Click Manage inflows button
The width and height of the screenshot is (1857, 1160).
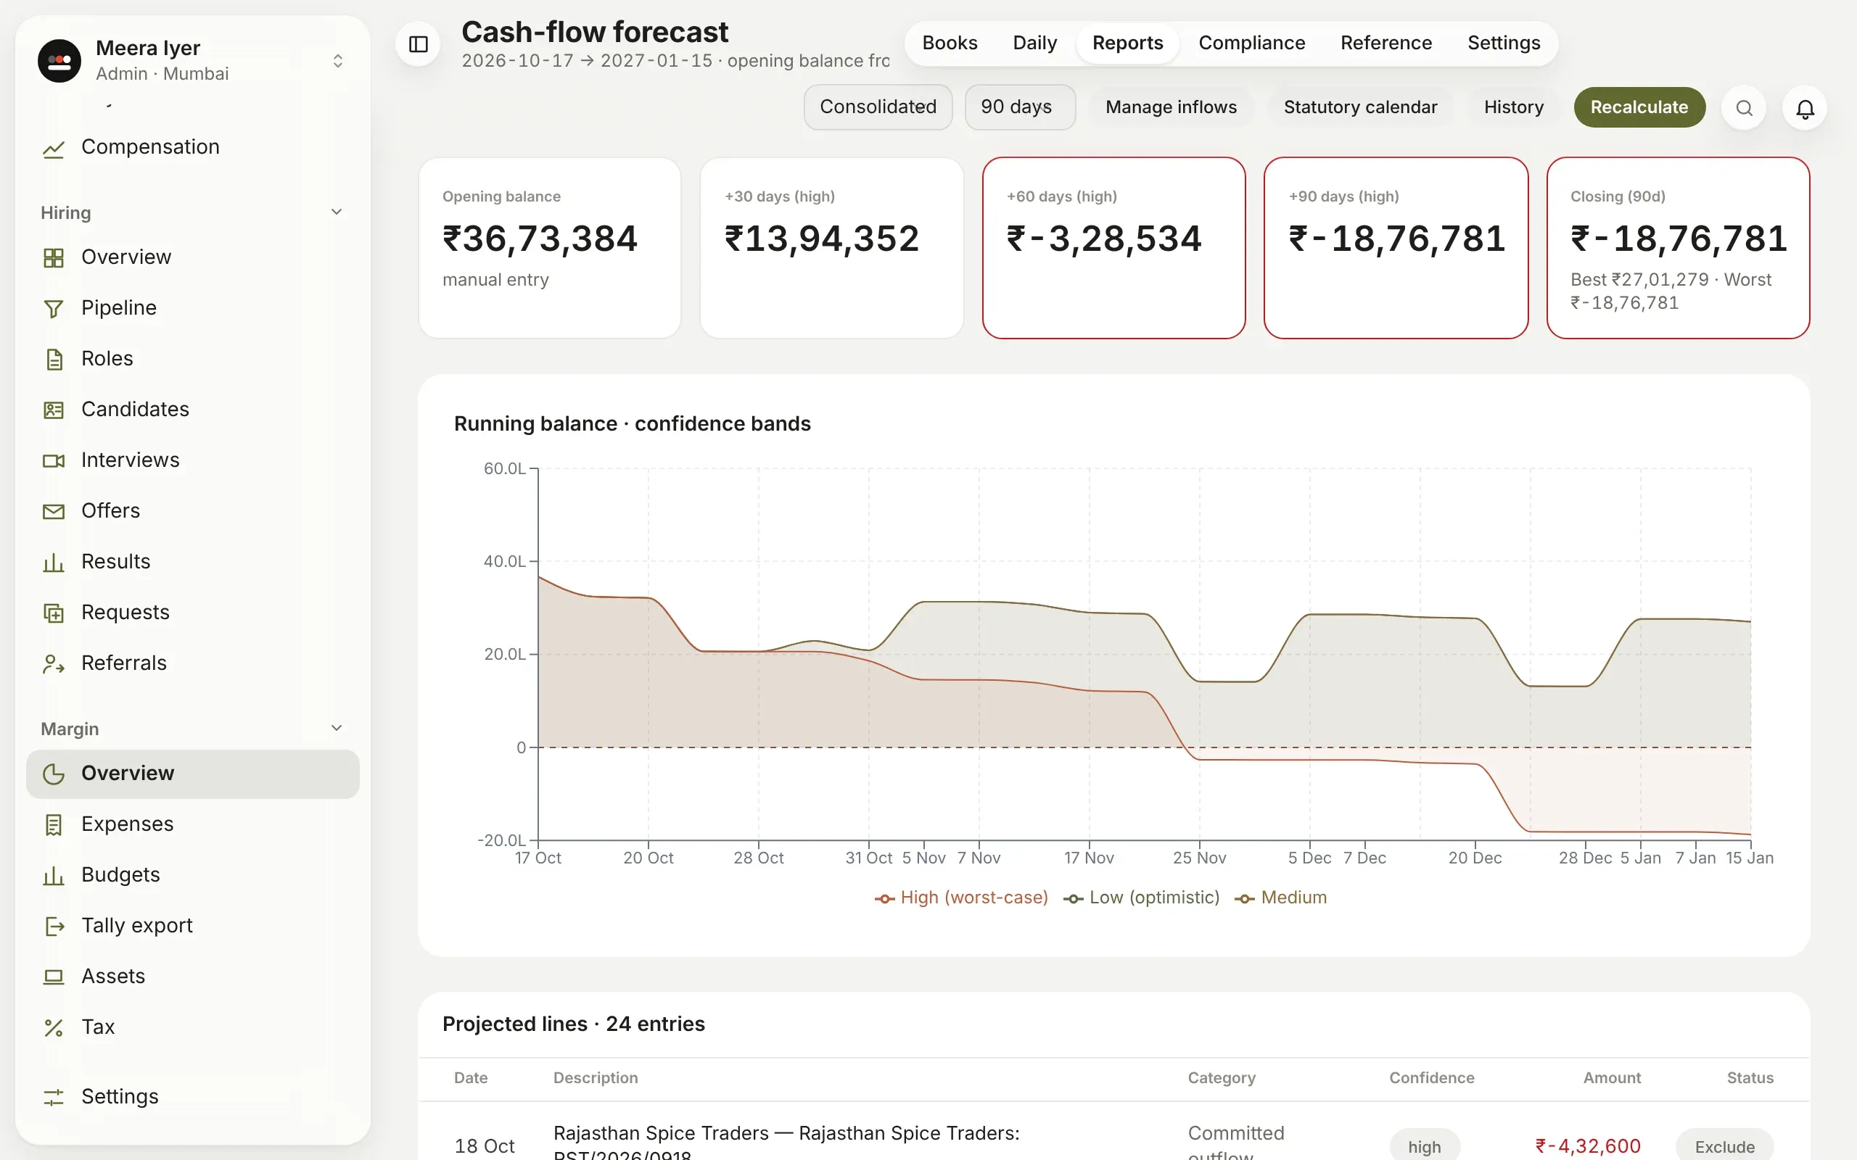tap(1171, 107)
